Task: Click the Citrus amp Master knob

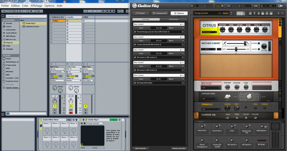Action: pos(222,29)
